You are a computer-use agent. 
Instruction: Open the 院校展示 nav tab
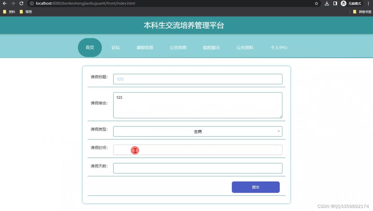tap(211, 48)
